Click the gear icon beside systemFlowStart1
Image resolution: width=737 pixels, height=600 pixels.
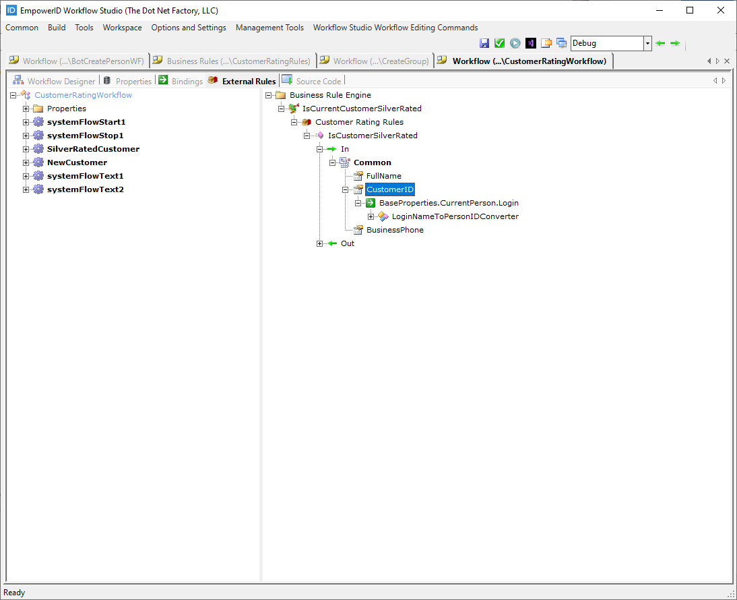38,122
